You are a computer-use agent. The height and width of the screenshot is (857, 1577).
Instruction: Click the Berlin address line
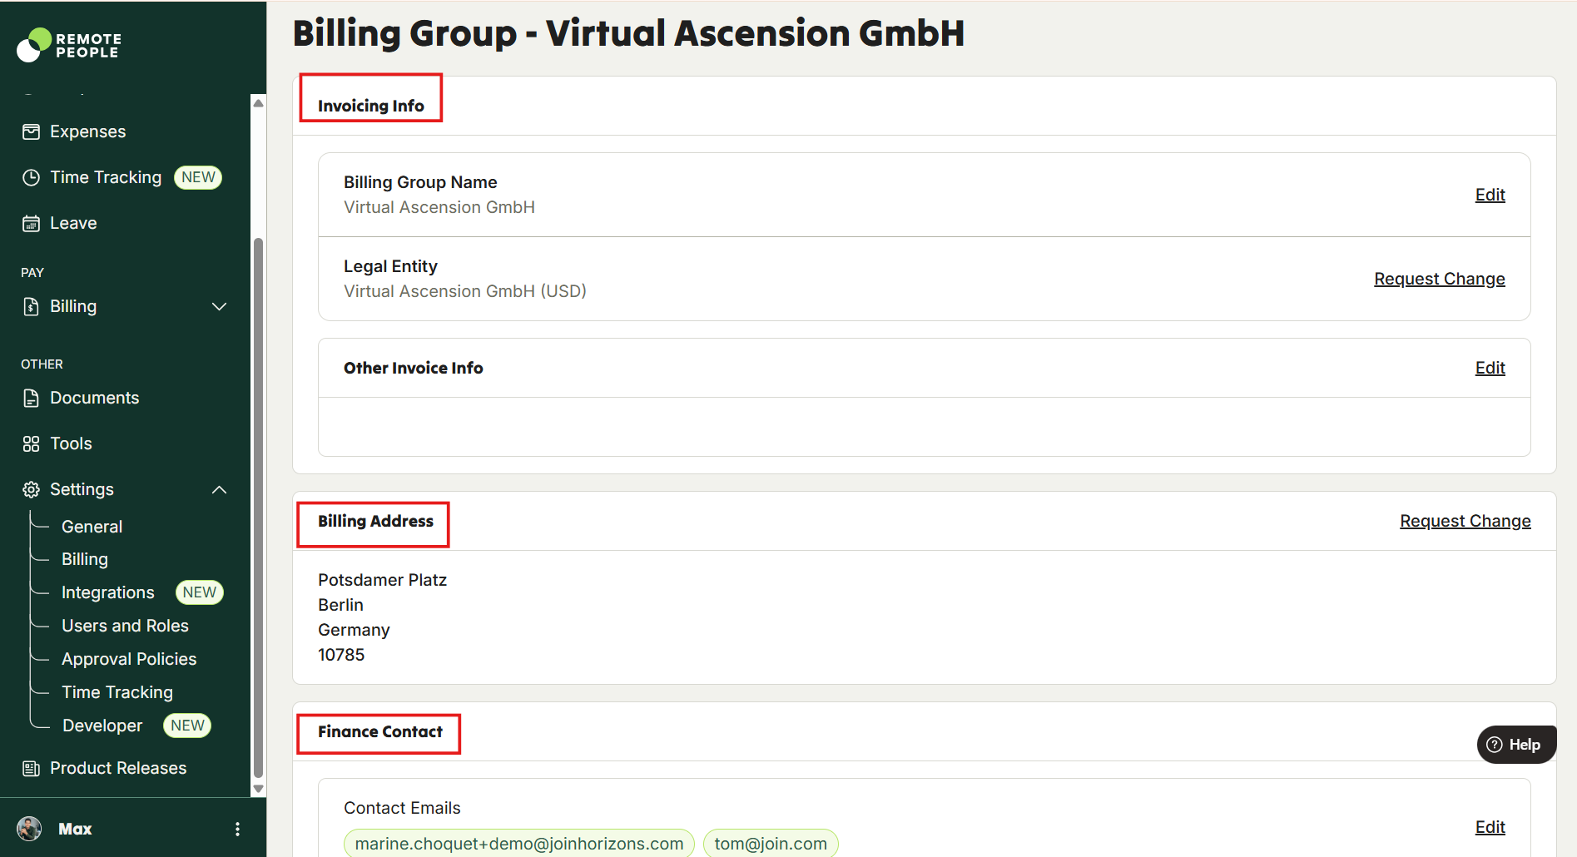pos(340,605)
